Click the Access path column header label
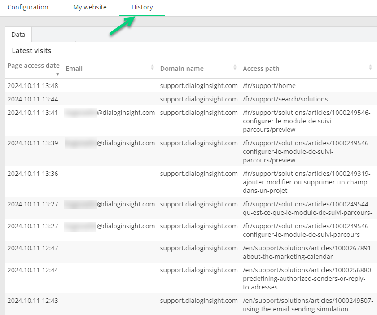The height and width of the screenshot is (315, 377). click(x=261, y=69)
